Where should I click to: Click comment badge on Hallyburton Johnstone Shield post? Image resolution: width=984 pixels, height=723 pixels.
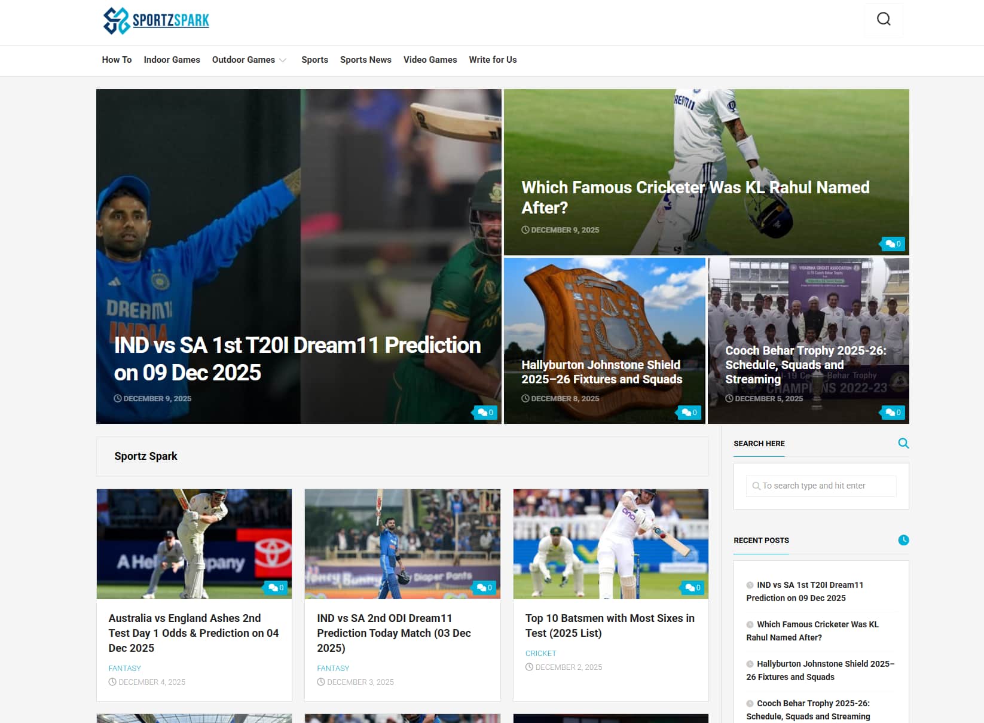(689, 413)
